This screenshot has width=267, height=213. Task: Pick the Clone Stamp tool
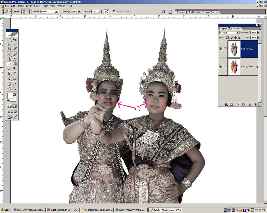coord(9,59)
